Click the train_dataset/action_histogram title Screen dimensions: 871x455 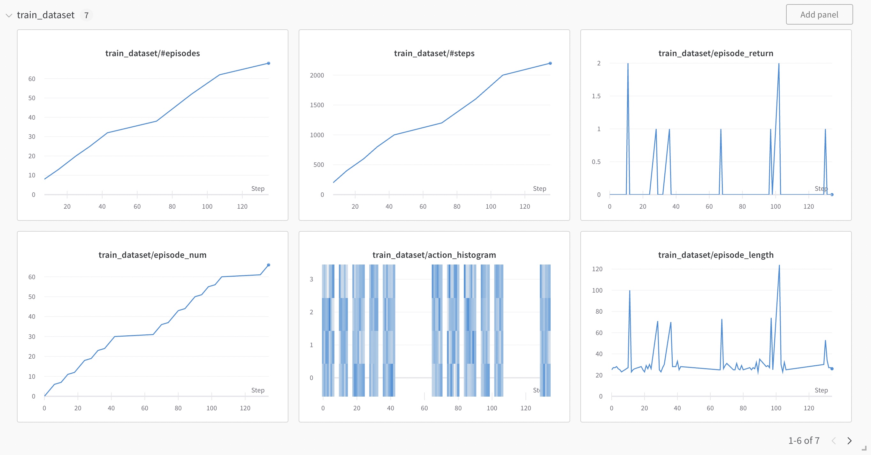[x=434, y=255]
